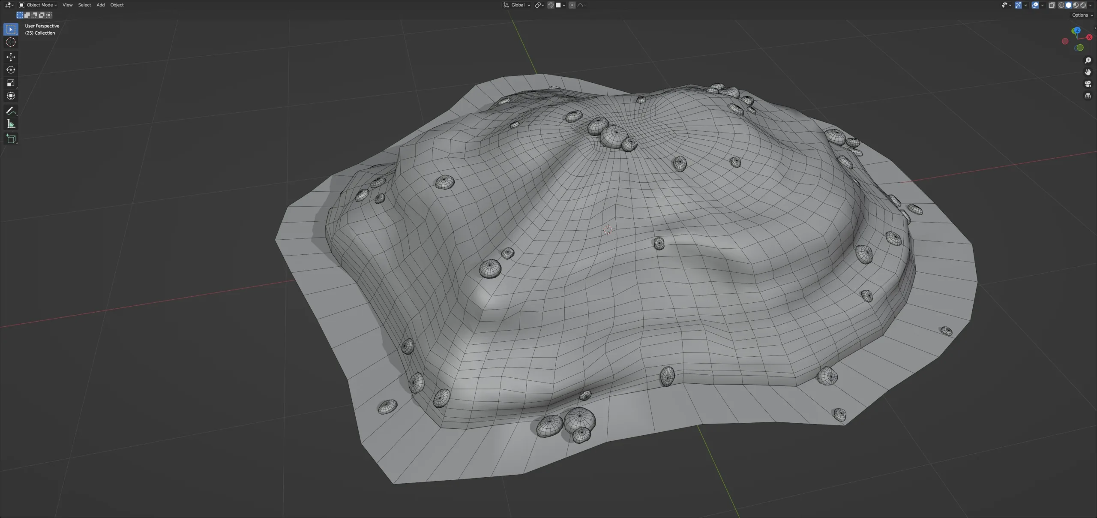The width and height of the screenshot is (1097, 518).
Task: Switch to solid viewport shading
Action: (x=1069, y=5)
